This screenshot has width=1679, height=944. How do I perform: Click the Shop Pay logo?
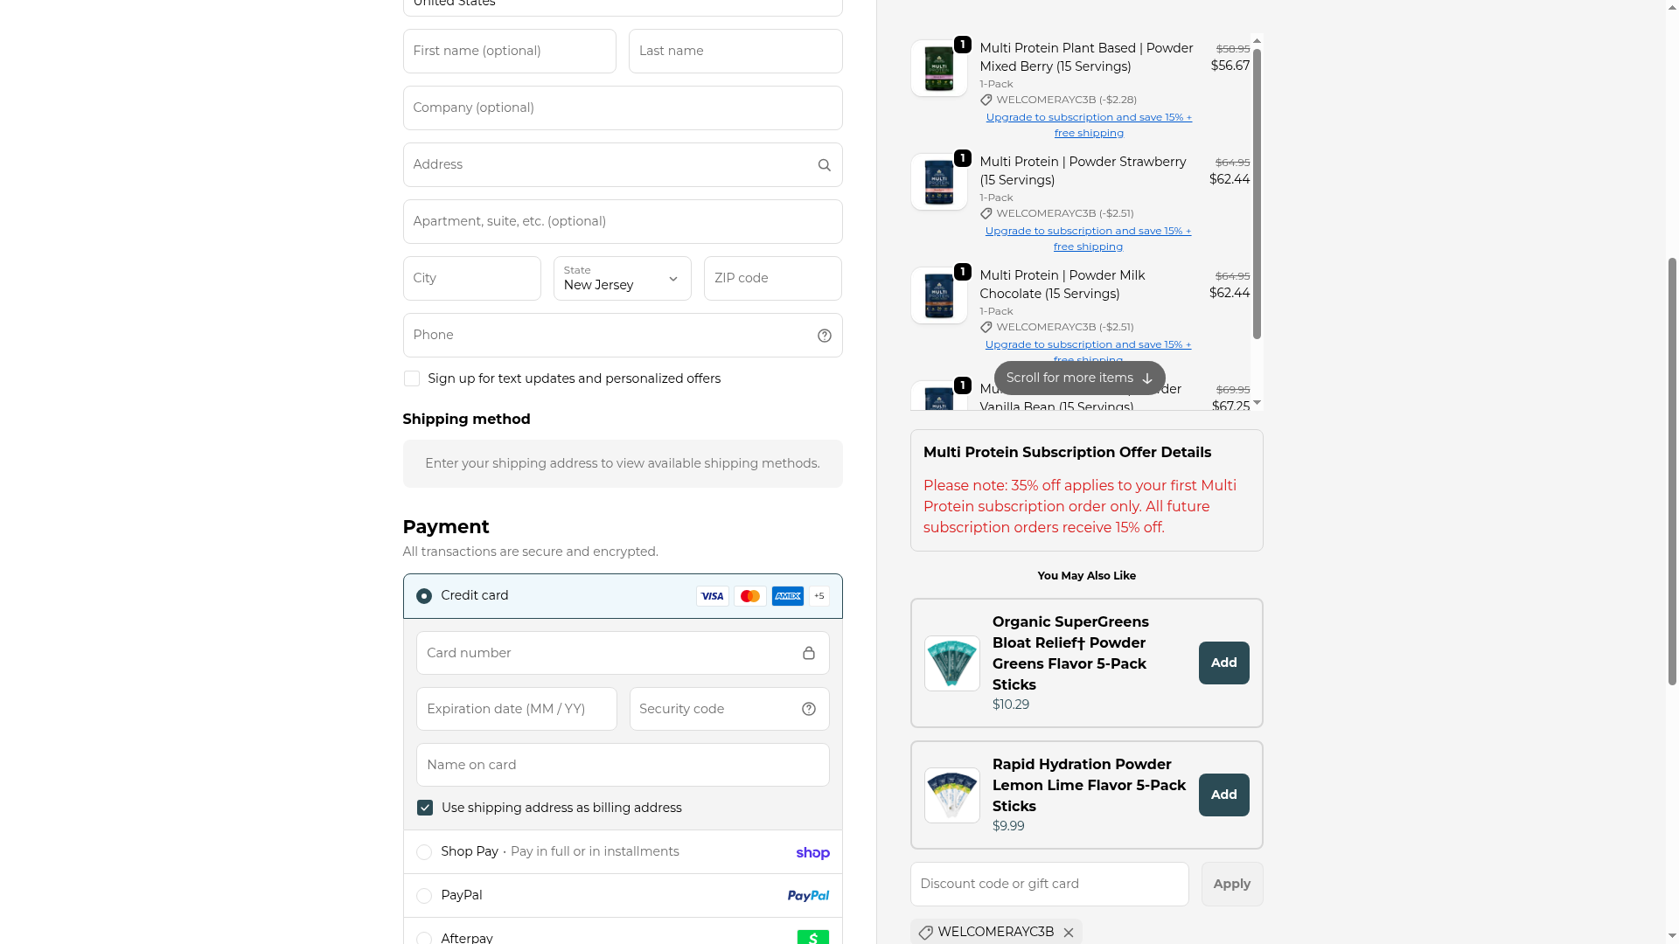812,853
